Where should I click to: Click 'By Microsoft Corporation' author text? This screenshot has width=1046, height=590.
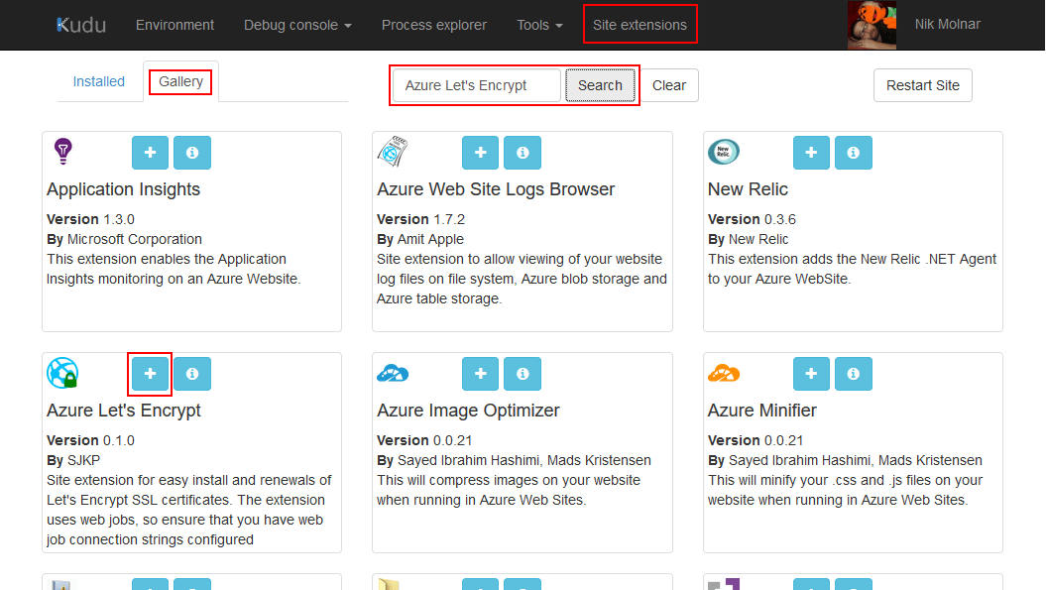(x=124, y=239)
